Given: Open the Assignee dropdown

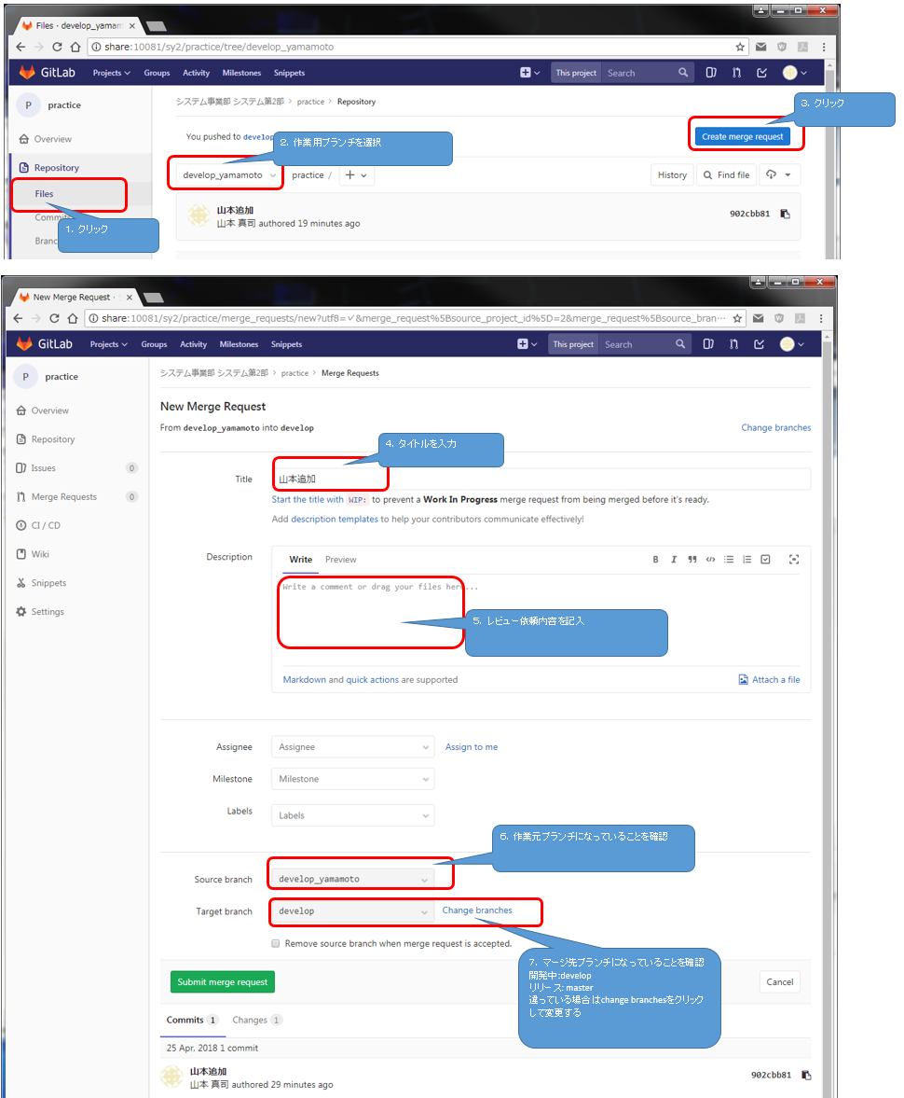Looking at the screenshot, I should [352, 747].
